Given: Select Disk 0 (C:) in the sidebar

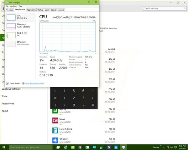Looking at the screenshot, I should (x=20, y=34).
